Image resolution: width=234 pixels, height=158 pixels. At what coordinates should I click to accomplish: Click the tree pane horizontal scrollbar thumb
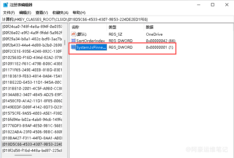pos(23,156)
